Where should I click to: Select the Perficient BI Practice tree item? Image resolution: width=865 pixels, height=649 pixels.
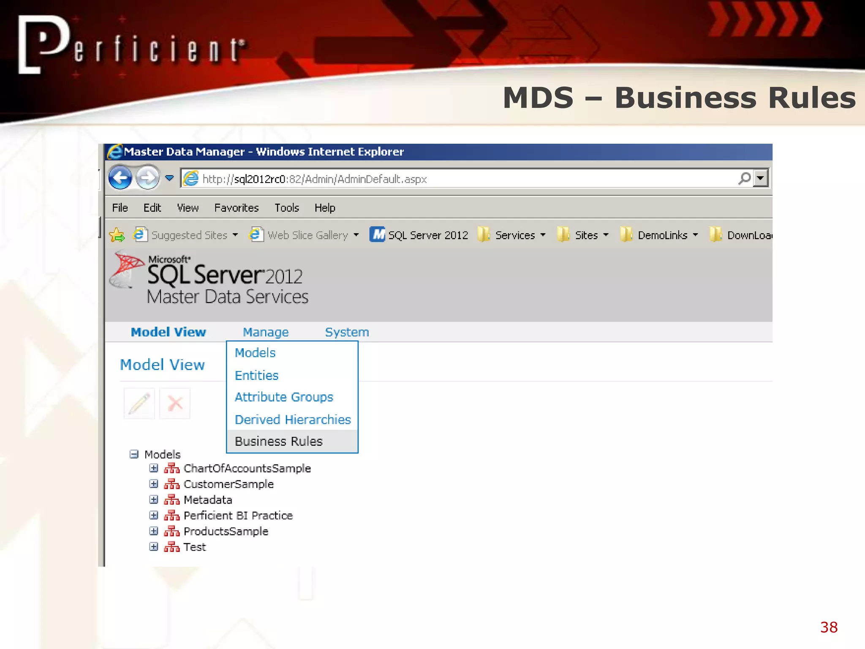(238, 515)
